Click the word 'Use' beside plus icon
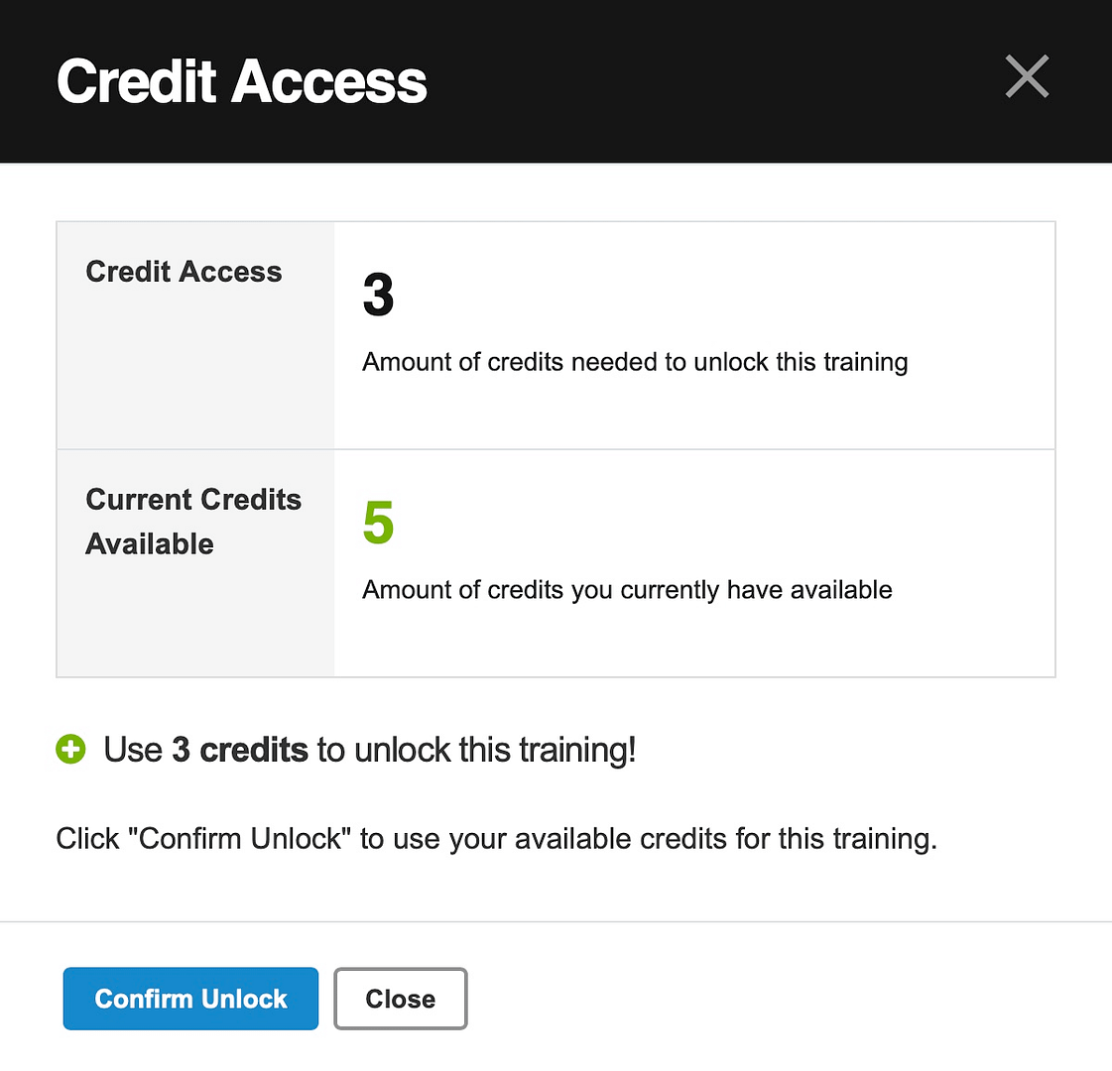Viewport: 1112px width, 1071px height. (133, 749)
